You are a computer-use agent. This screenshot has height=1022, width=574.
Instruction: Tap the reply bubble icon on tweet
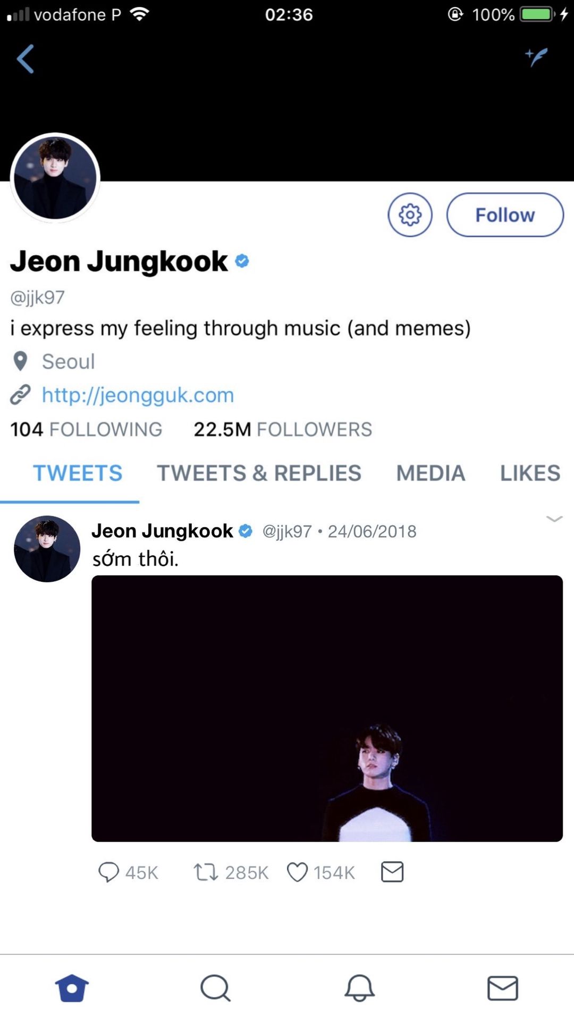pos(109,872)
